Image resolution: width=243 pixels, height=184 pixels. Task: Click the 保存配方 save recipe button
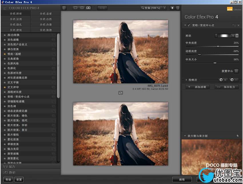[x=226, y=87]
